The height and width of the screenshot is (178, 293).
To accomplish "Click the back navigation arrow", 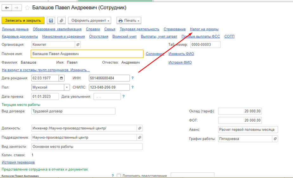I will tap(7, 8).
